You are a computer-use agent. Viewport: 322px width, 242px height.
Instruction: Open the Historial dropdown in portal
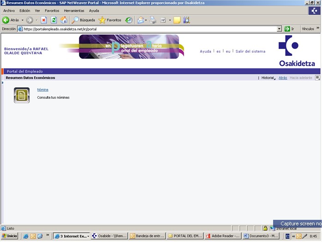268,78
